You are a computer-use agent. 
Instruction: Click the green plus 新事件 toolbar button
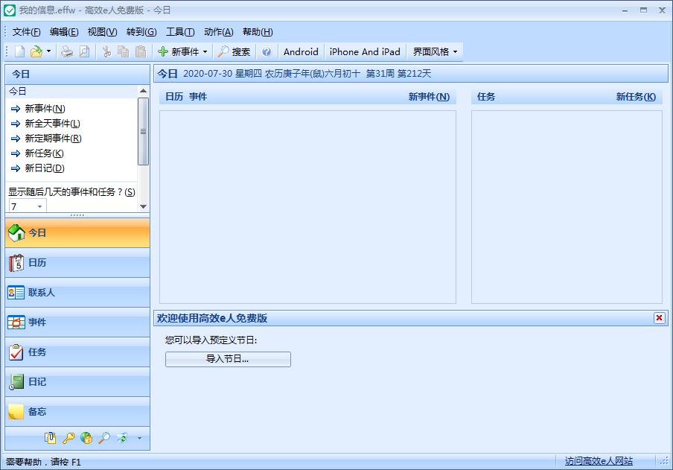pyautogui.click(x=178, y=51)
